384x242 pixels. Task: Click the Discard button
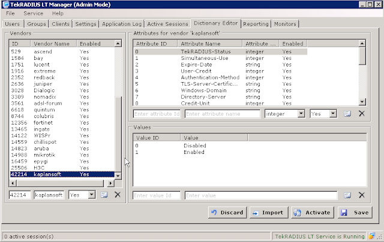pos(227,213)
